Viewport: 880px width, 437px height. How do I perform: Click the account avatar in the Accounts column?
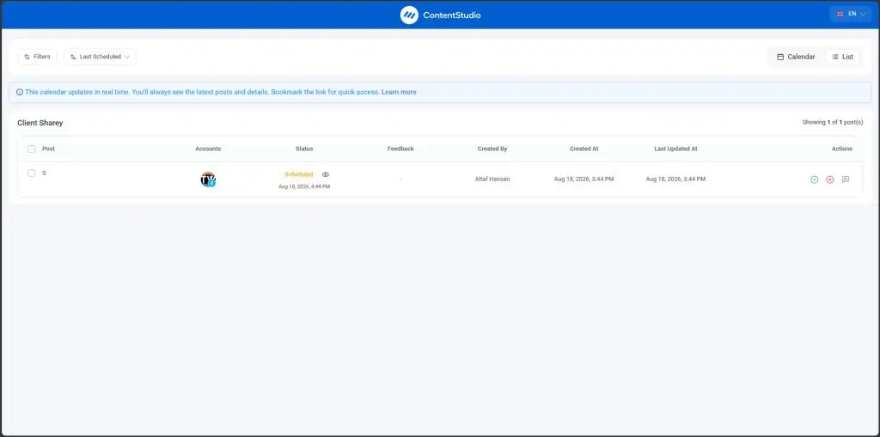click(x=208, y=179)
